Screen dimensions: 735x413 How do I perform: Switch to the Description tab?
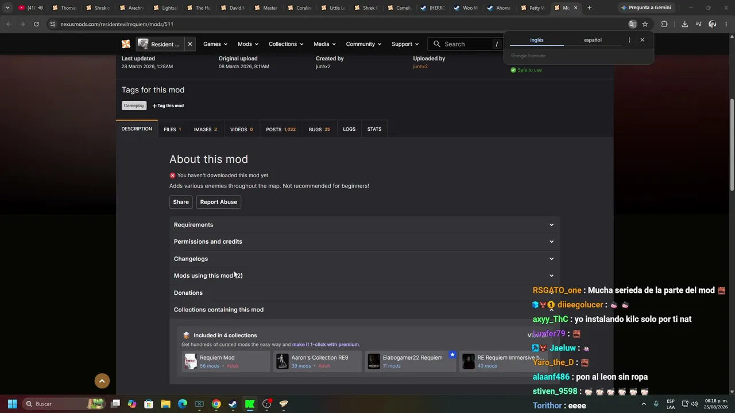point(137,129)
